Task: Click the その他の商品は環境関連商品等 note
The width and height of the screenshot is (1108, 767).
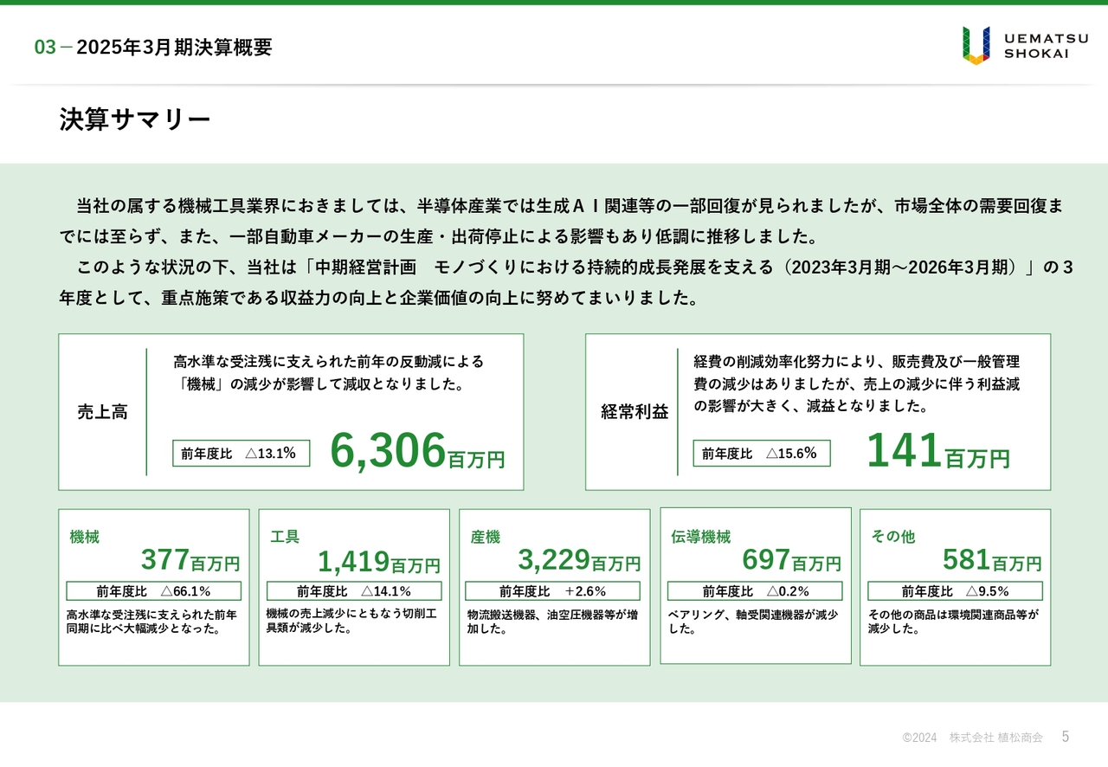Action: (x=953, y=622)
